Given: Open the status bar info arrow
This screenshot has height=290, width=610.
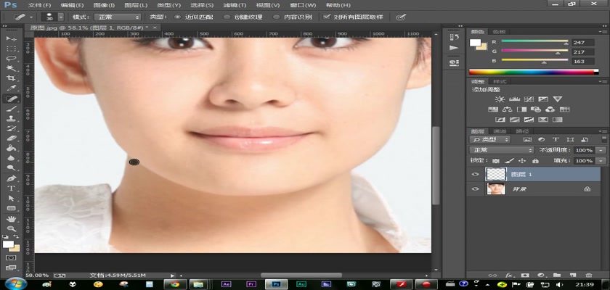Looking at the screenshot, I should click(x=173, y=275).
